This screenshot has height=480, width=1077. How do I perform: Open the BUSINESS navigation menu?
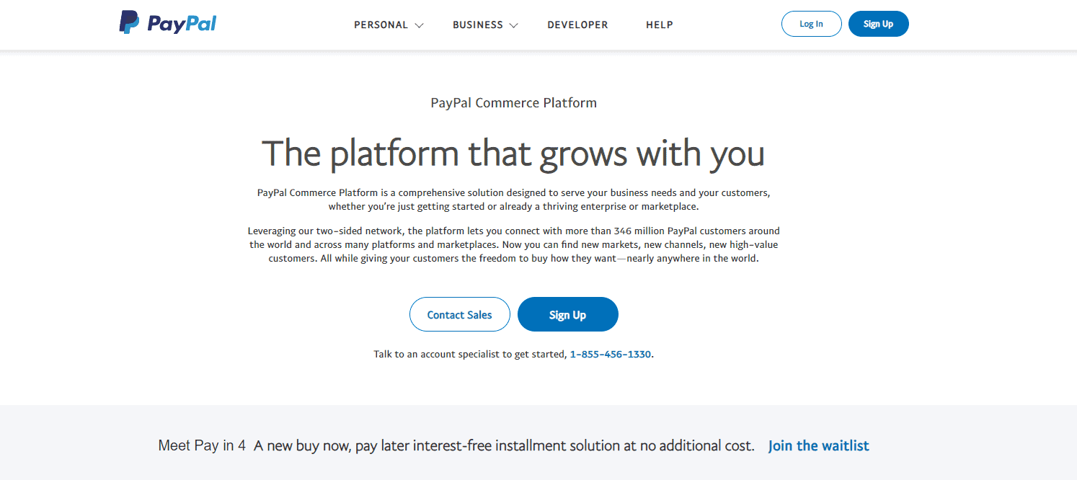(x=478, y=25)
